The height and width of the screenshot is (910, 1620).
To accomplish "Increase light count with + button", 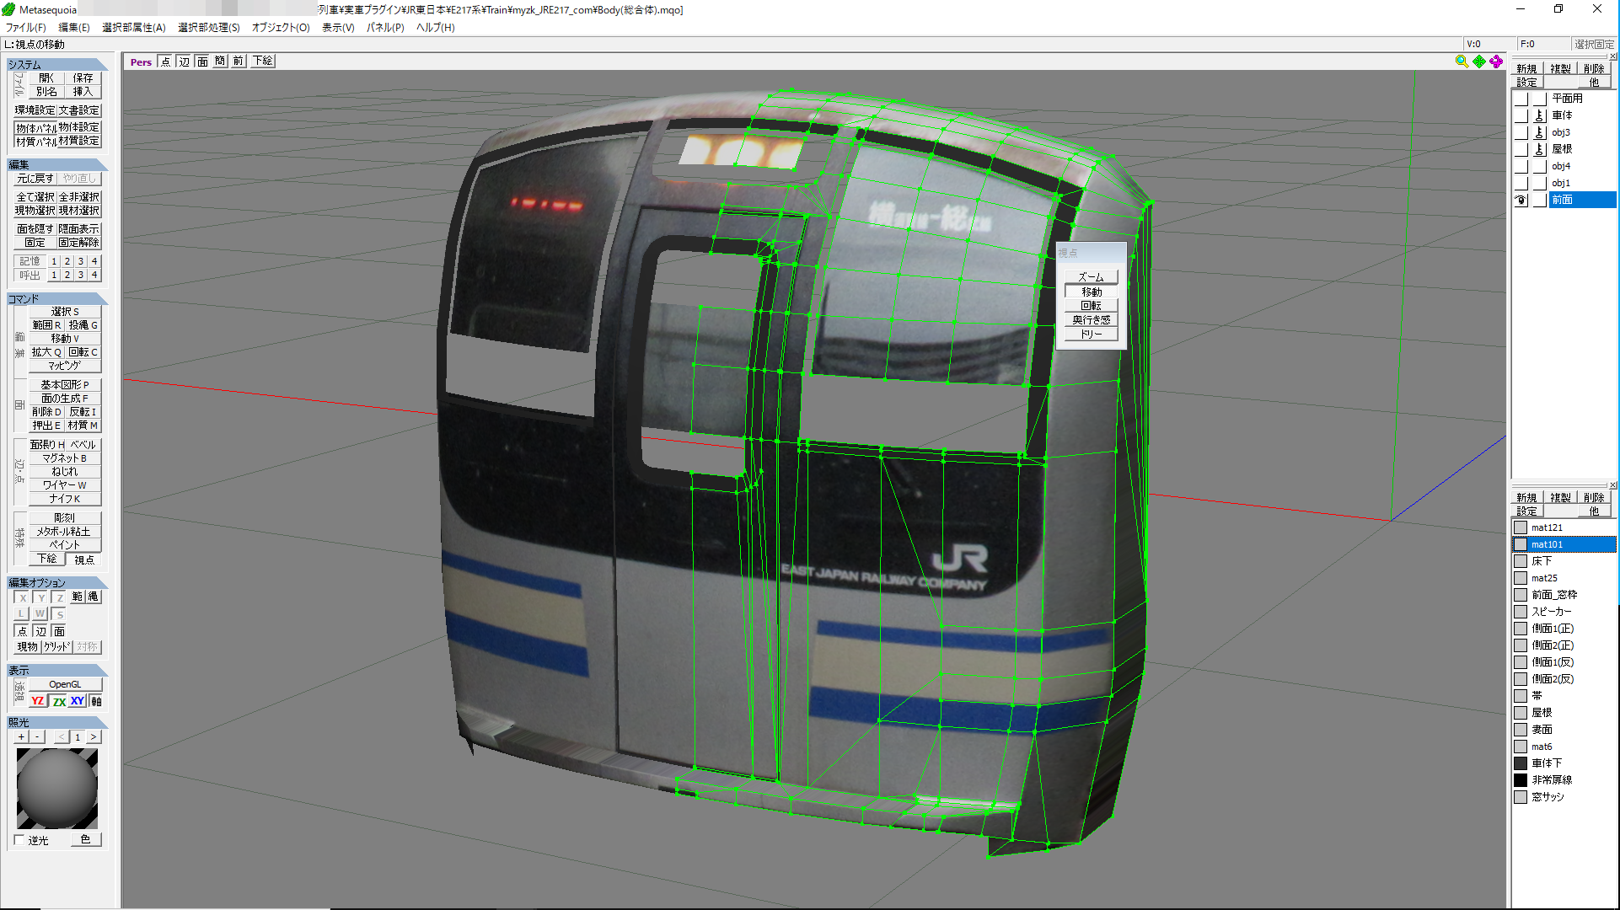I will coord(21,736).
